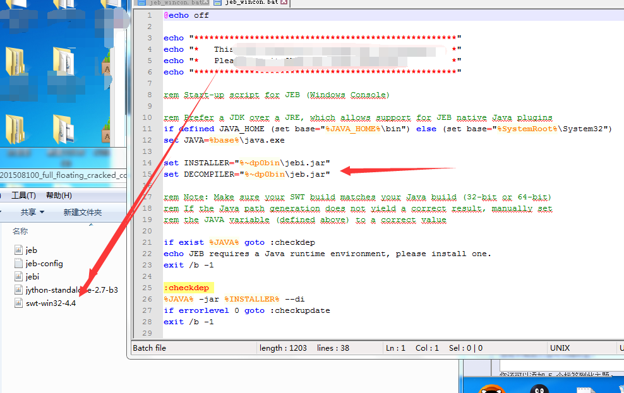Select the jeb-config file icon

pos(18,263)
